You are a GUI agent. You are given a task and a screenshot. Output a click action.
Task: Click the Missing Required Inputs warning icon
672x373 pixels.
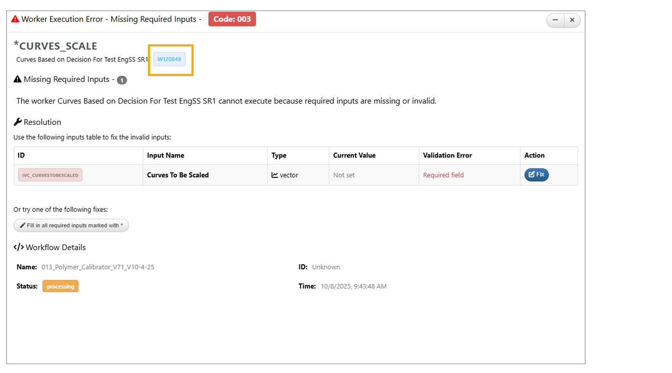coord(17,79)
